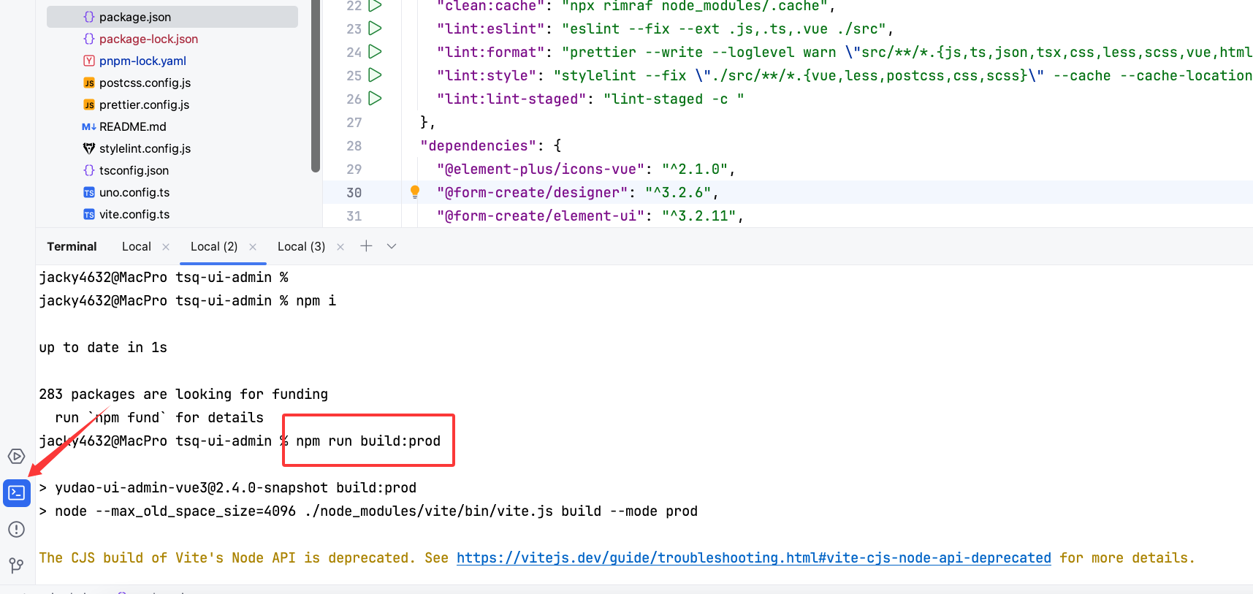1253x594 pixels.
Task: Click the yellow intention bulb on line 30
Action: click(415, 192)
